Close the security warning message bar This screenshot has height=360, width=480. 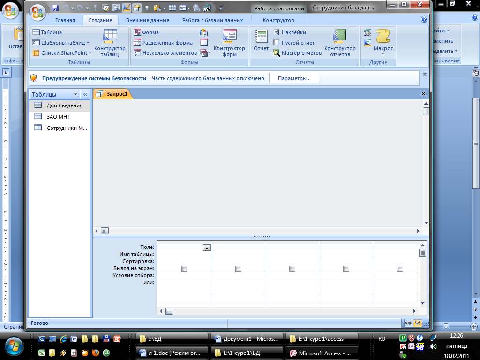click(x=425, y=75)
